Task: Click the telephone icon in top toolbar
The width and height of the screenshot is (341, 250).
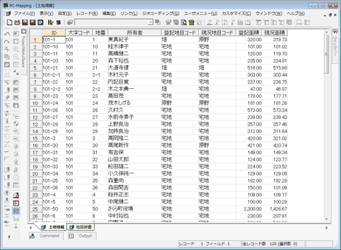Action: point(192,22)
